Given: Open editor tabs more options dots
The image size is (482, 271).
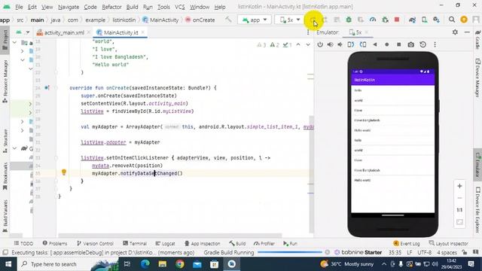Looking at the screenshot, I should (308, 32).
